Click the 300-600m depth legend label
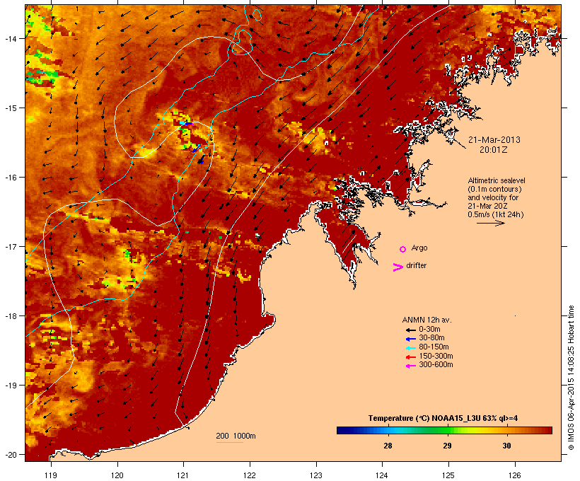This screenshot has width=580, height=481. pyautogui.click(x=436, y=365)
